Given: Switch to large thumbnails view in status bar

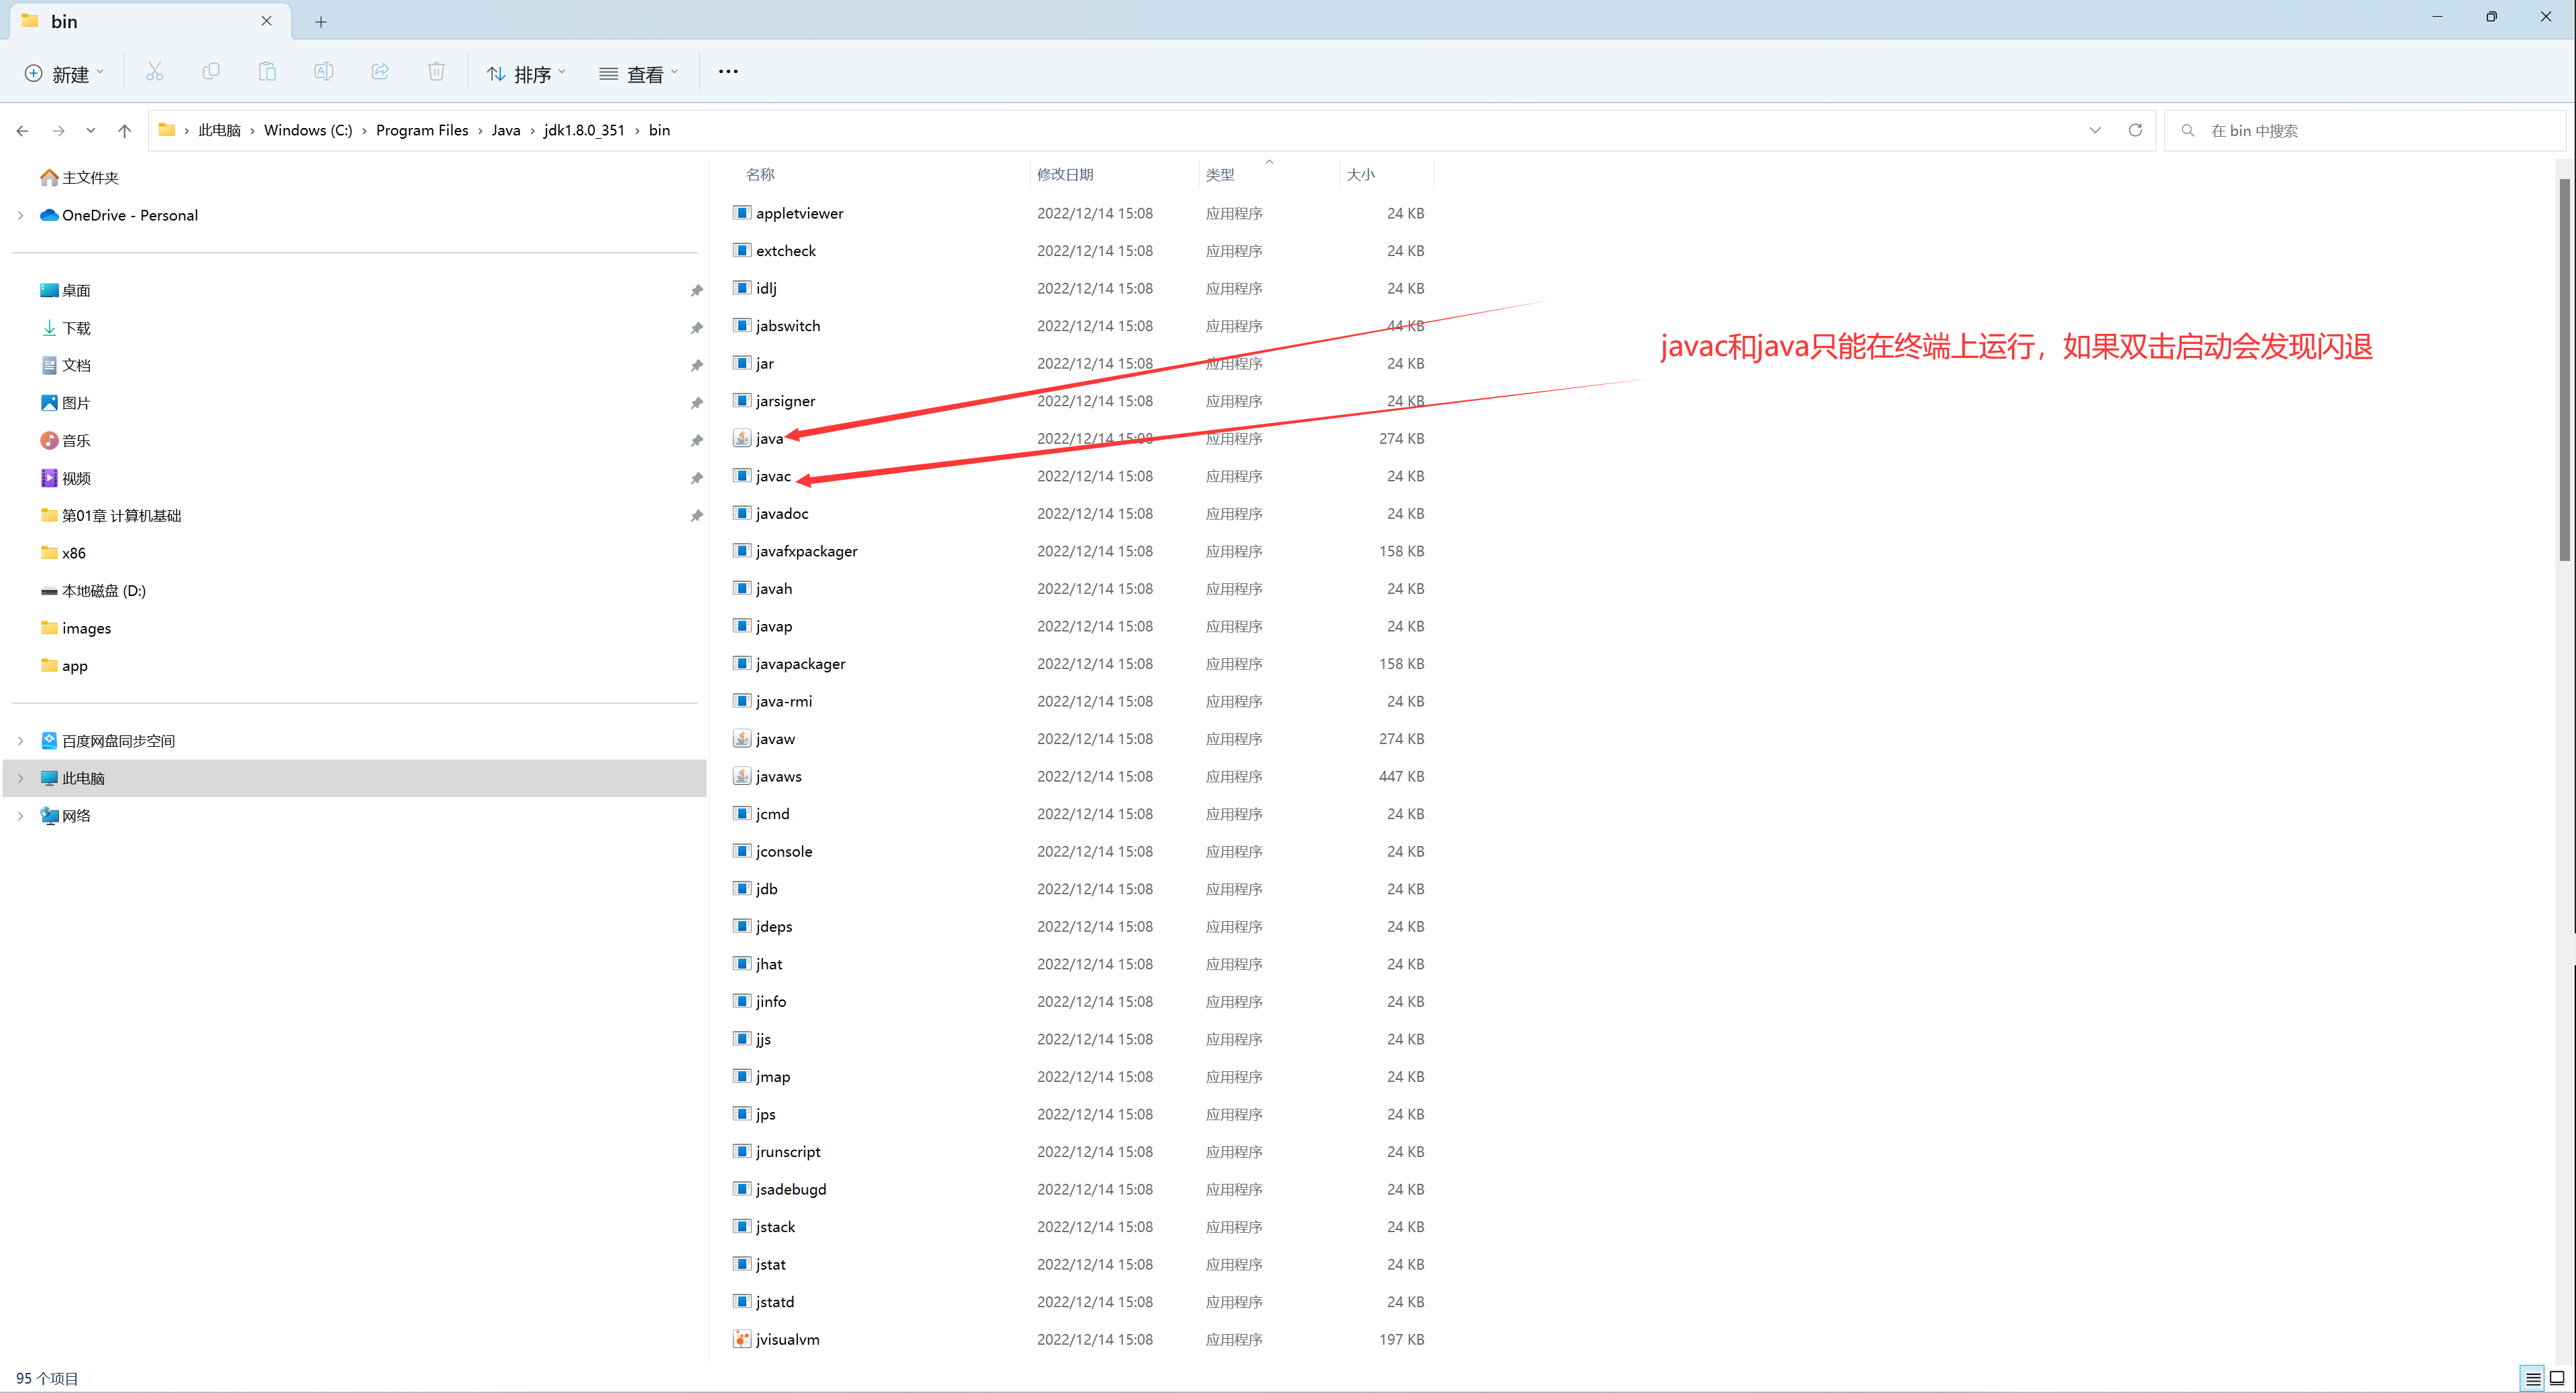Looking at the screenshot, I should [x=2557, y=1378].
